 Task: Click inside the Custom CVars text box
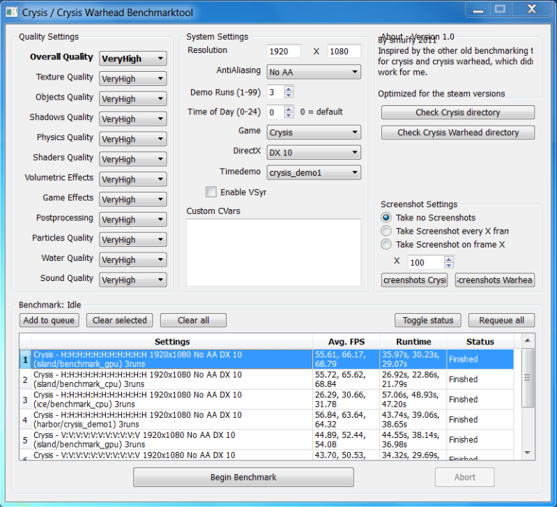[273, 252]
